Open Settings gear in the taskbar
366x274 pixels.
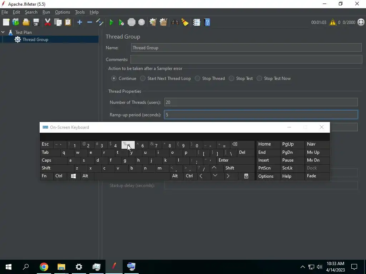coord(79,267)
